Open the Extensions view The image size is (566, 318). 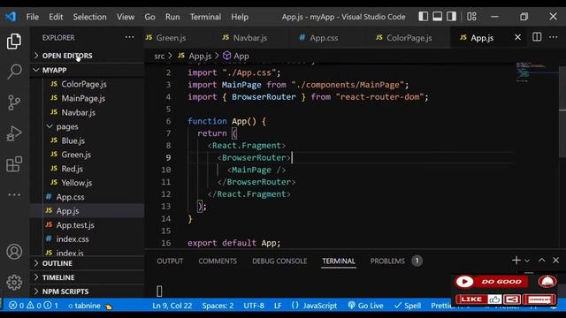pyautogui.click(x=14, y=164)
